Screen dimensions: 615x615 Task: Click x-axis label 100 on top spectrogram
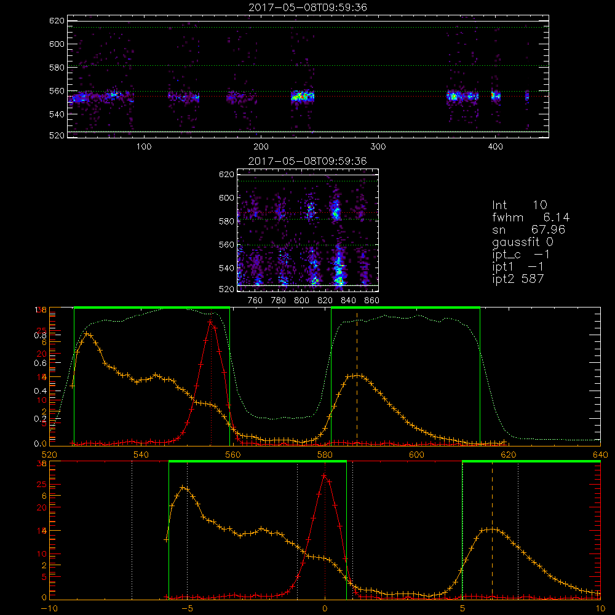(144, 147)
